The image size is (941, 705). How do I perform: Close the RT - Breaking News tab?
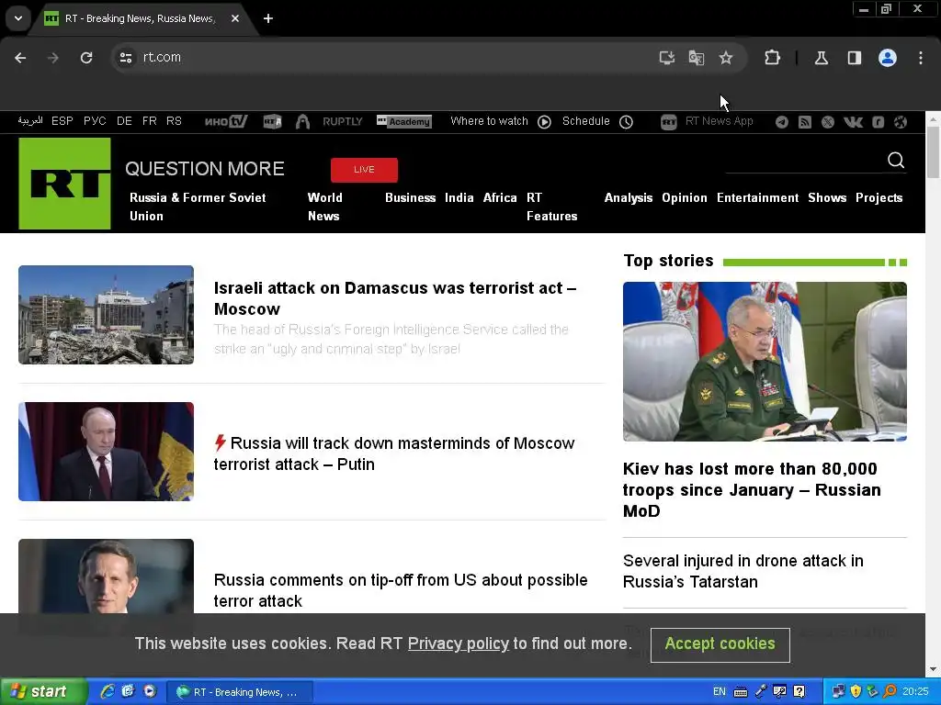coord(235,18)
